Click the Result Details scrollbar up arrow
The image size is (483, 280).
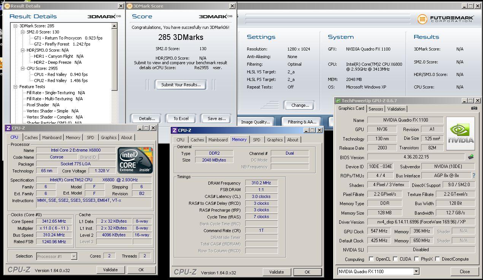[114, 26]
